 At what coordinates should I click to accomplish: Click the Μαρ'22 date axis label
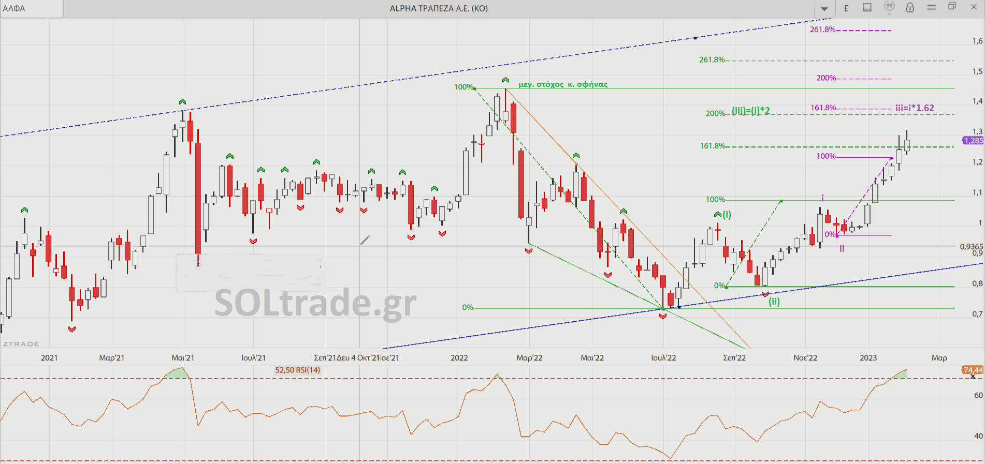(529, 357)
